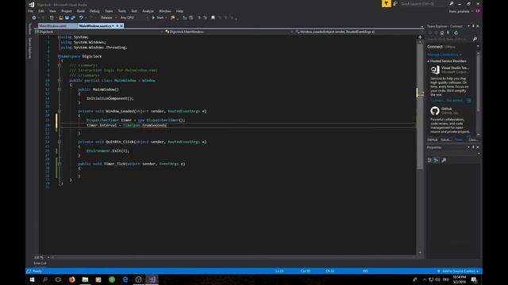Open the Analyze menu
The width and height of the screenshot is (508, 285).
148,11
